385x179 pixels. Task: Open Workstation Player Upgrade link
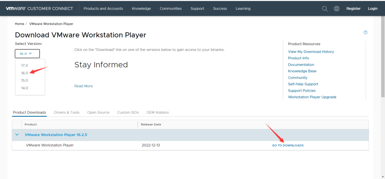(312, 97)
